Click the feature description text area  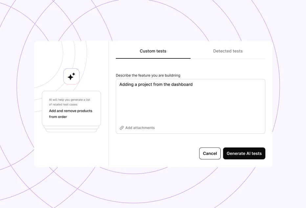pos(190,106)
